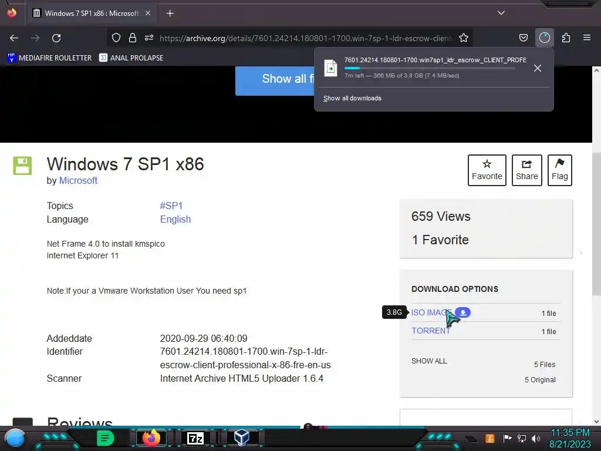Click the 5 Original files text
Image resolution: width=601 pixels, height=451 pixels.
540,380
